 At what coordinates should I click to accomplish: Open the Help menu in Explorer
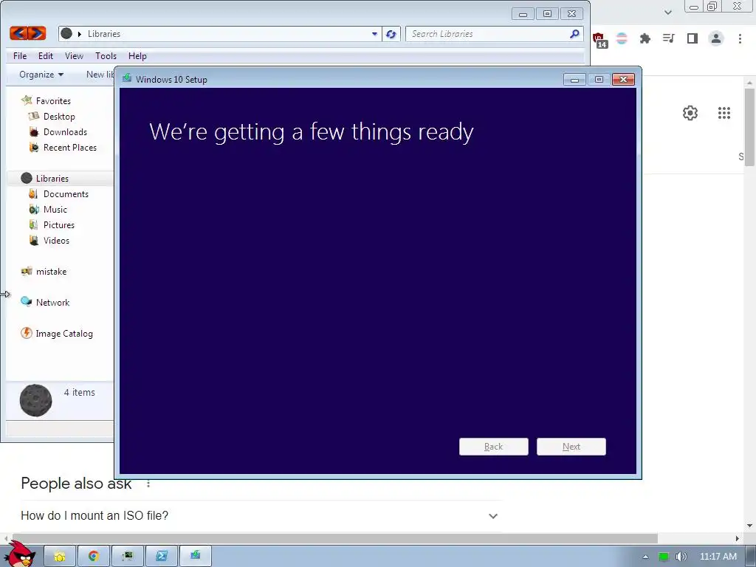click(137, 56)
